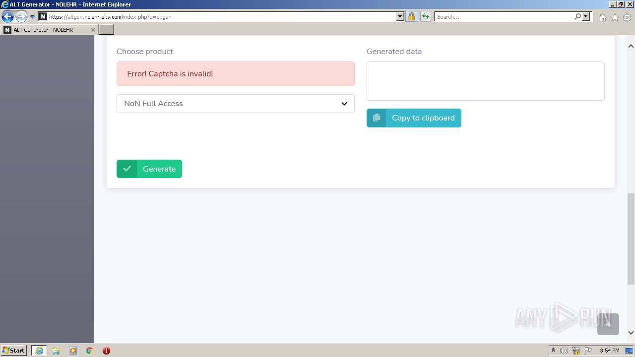Click Internet Explorer taskbar icon

[x=39, y=351]
